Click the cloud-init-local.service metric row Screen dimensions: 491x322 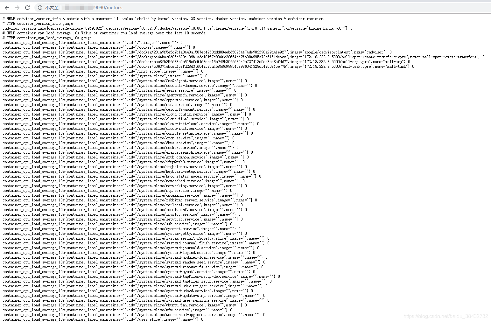tap(131, 124)
